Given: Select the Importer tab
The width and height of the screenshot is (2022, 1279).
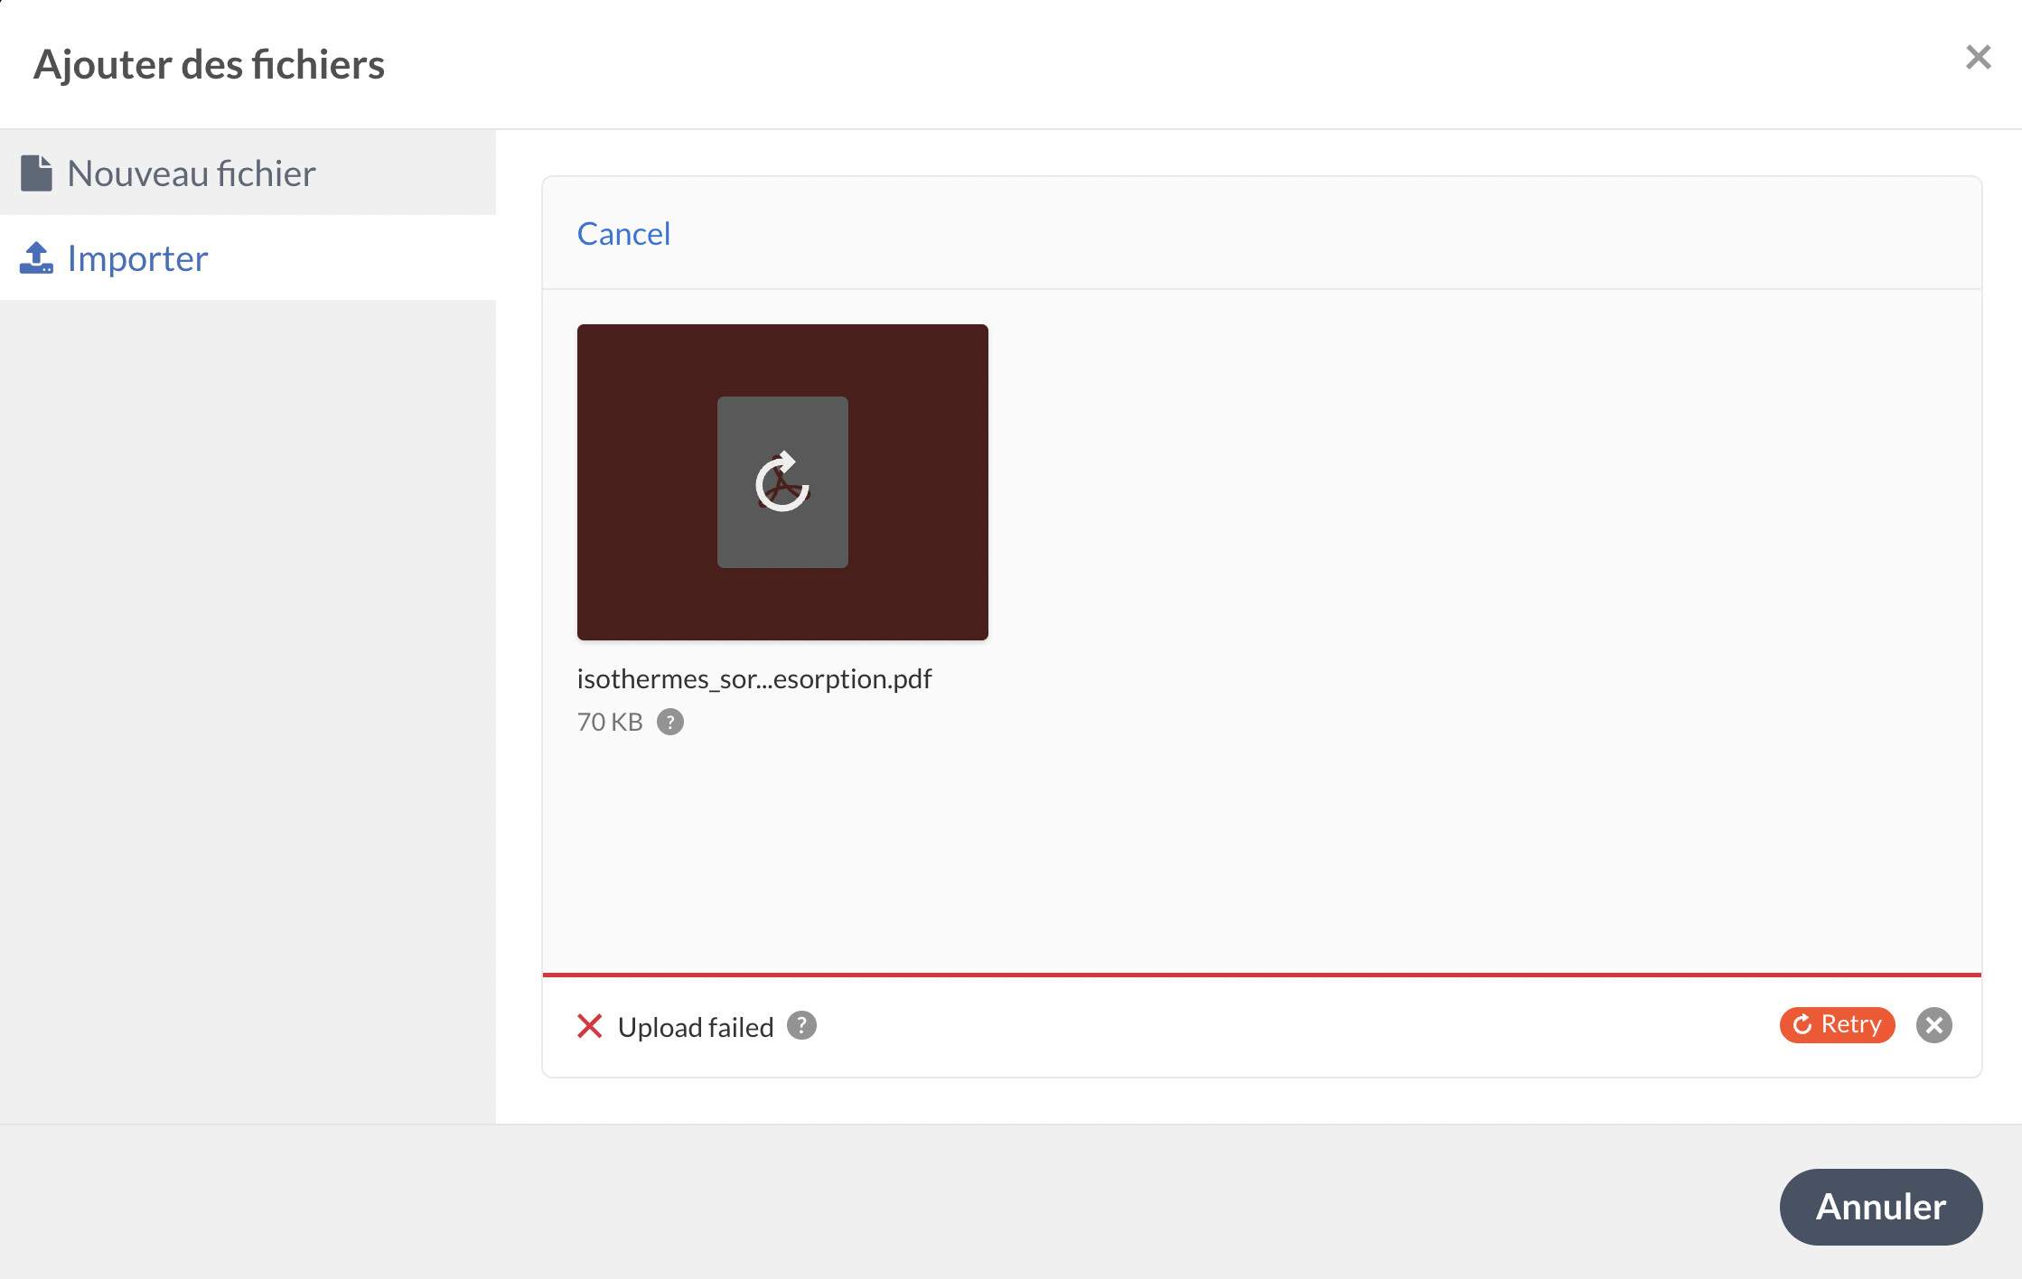Looking at the screenshot, I should [137, 258].
